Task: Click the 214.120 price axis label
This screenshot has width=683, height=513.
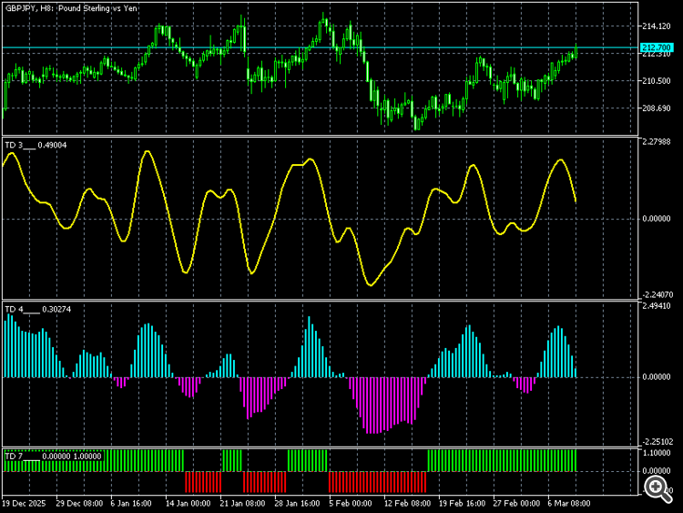Action: [x=657, y=26]
